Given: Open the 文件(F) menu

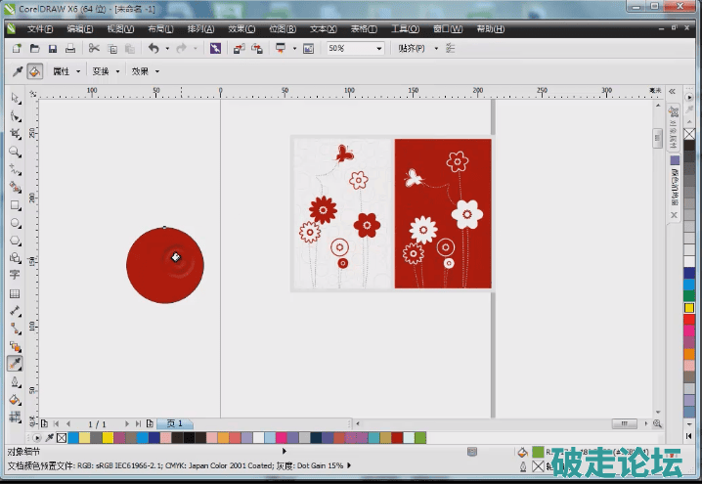Looking at the screenshot, I should 40,29.
